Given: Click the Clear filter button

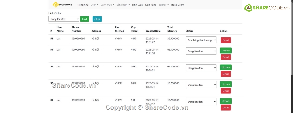Looking at the screenshot, I should click(x=97, y=19).
